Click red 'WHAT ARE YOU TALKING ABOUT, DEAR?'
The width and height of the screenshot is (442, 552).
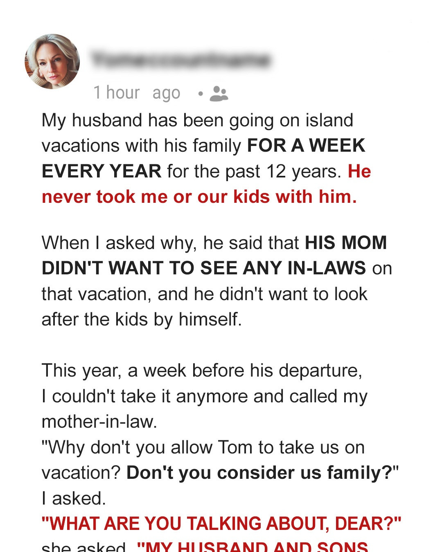221,524
